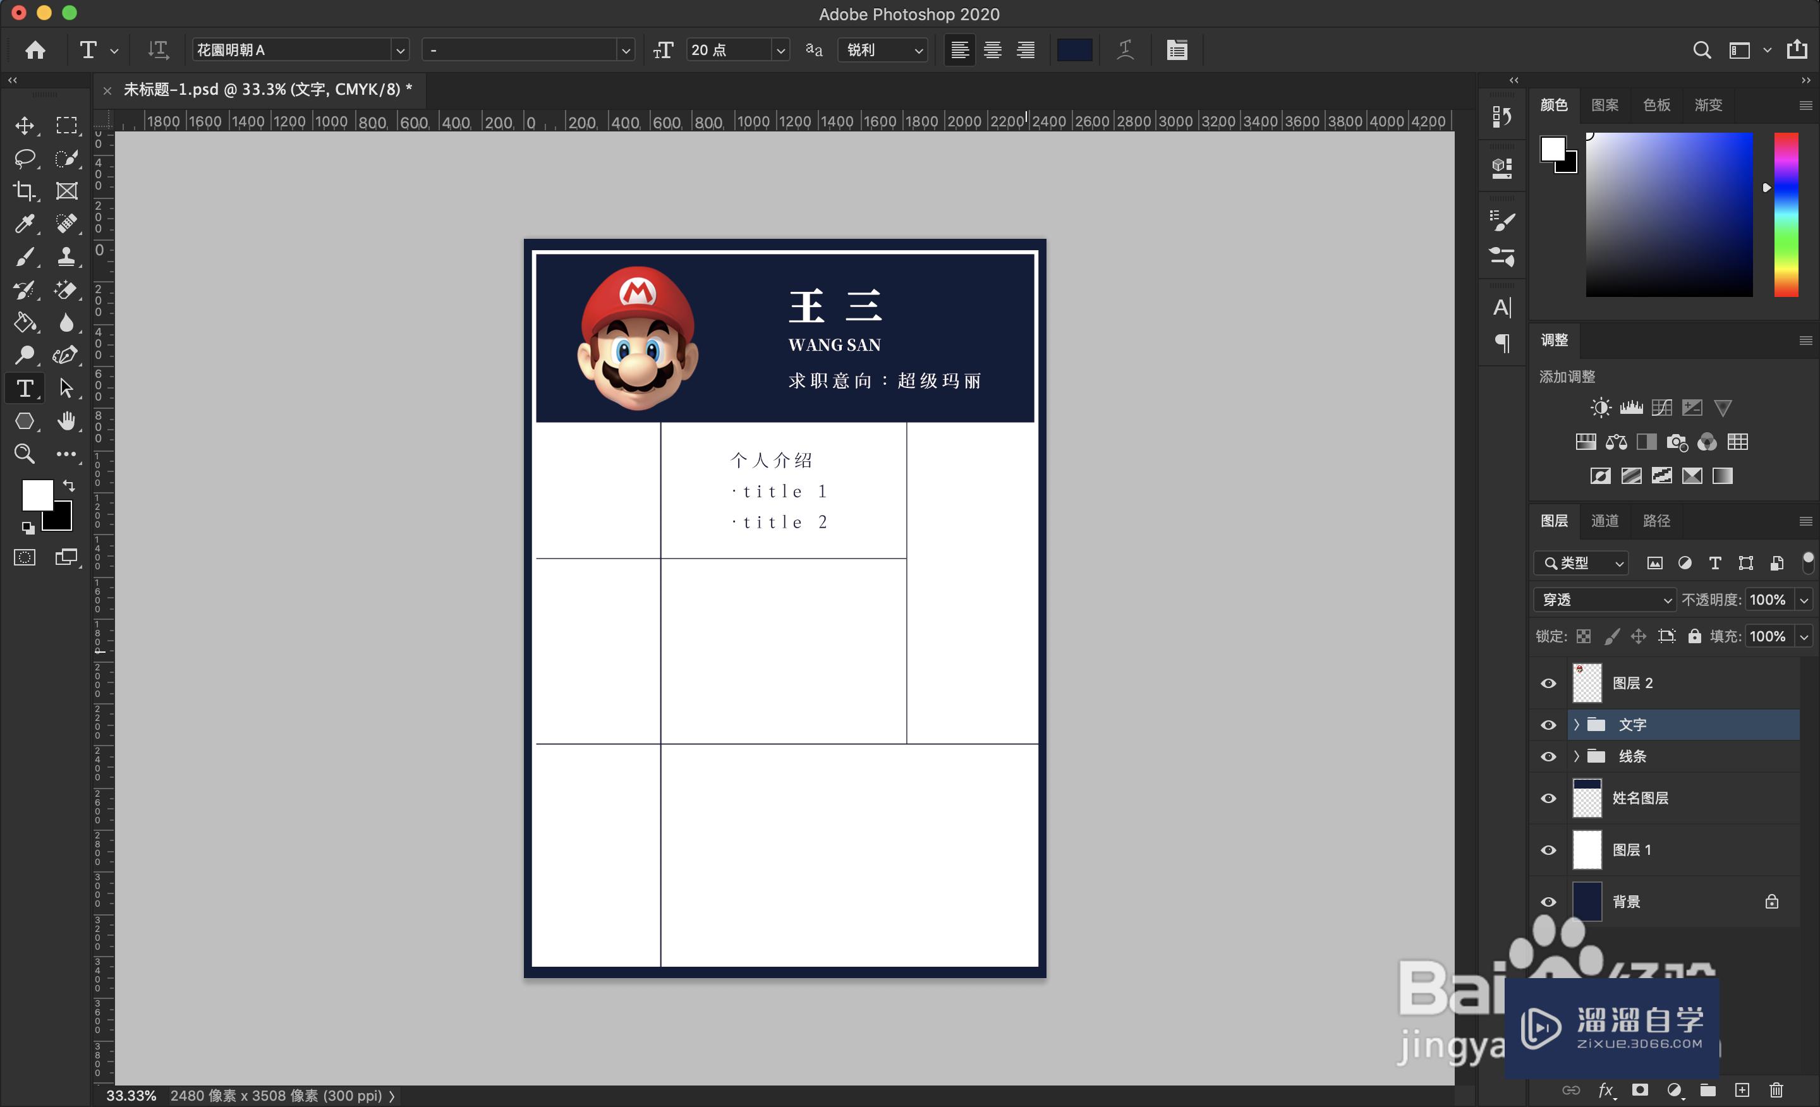Select the Paint Bucket tool
1820x1107 pixels.
tap(25, 322)
